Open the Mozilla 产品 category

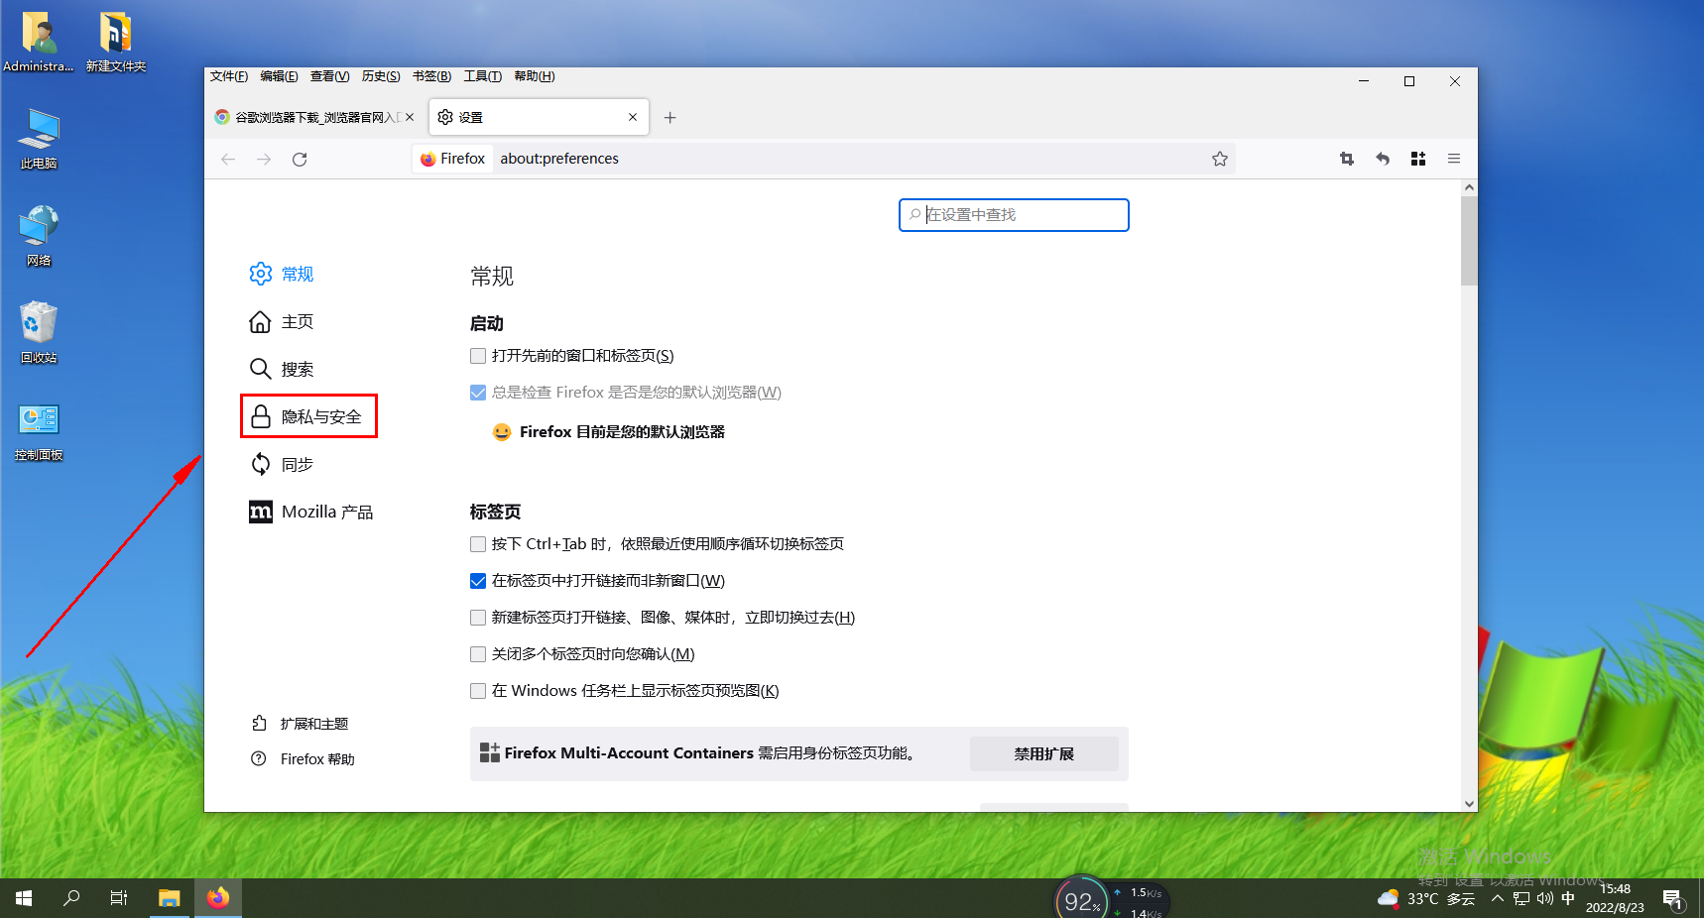310,512
